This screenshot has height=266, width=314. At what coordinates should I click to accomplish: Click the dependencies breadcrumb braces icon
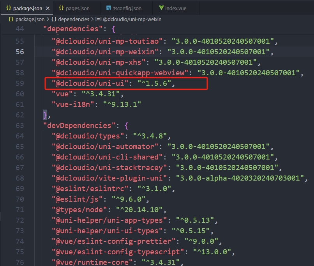(54, 19)
